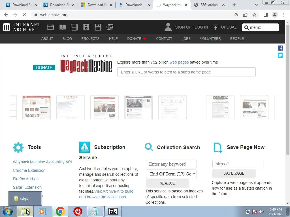This screenshot has width=290, height=217.
Task: Open the Chrome Extension link
Action: 29,170
